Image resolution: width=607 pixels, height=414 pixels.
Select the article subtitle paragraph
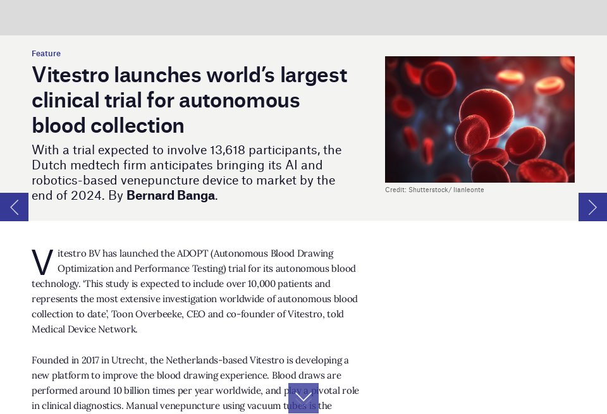187,173
